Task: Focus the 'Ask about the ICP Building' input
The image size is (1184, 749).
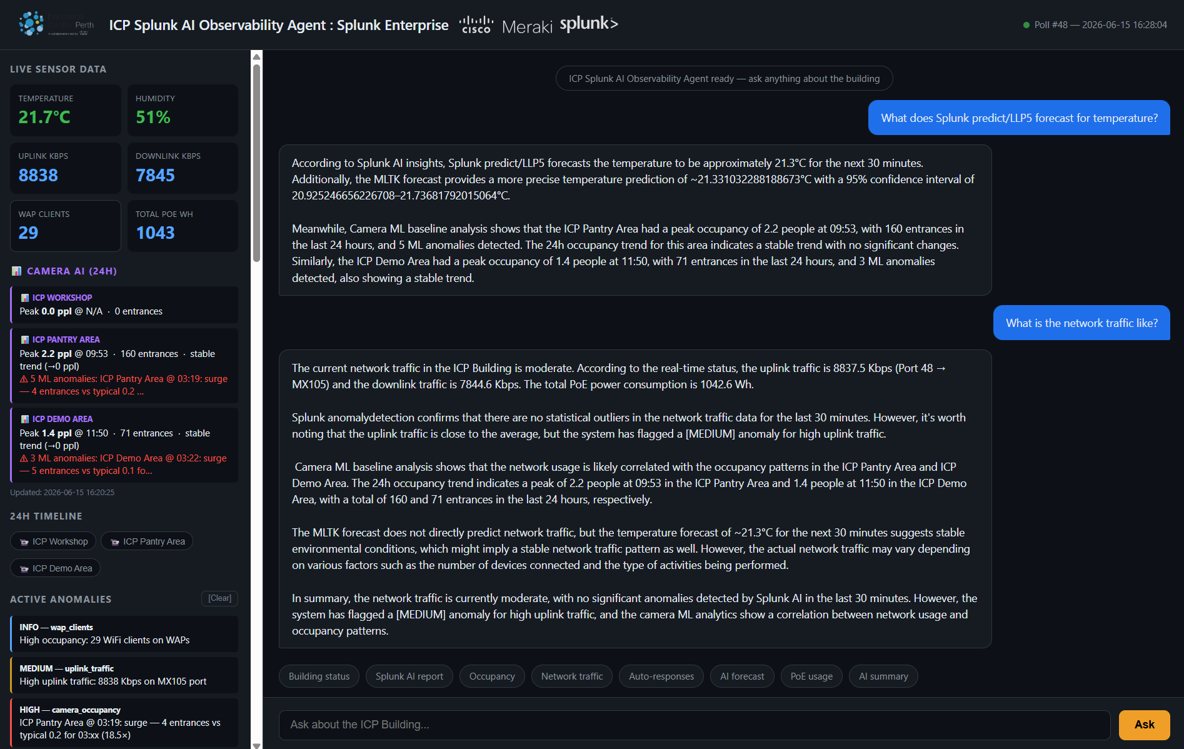Action: coord(695,725)
